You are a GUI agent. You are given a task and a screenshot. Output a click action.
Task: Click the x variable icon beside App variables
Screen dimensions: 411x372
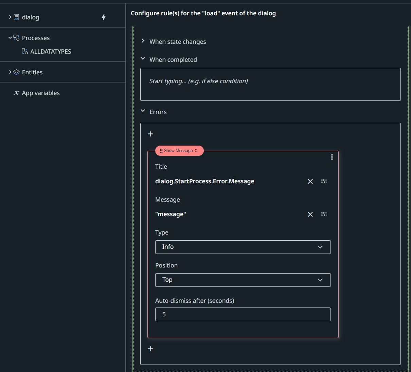coord(16,93)
